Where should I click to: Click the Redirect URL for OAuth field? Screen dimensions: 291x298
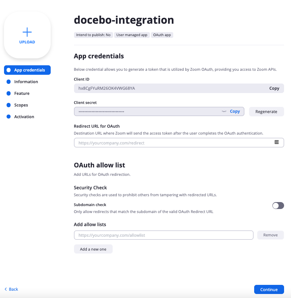(173, 143)
